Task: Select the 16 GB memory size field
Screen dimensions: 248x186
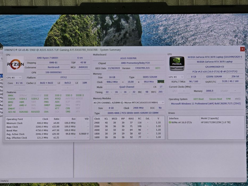Action: [x=112, y=77]
